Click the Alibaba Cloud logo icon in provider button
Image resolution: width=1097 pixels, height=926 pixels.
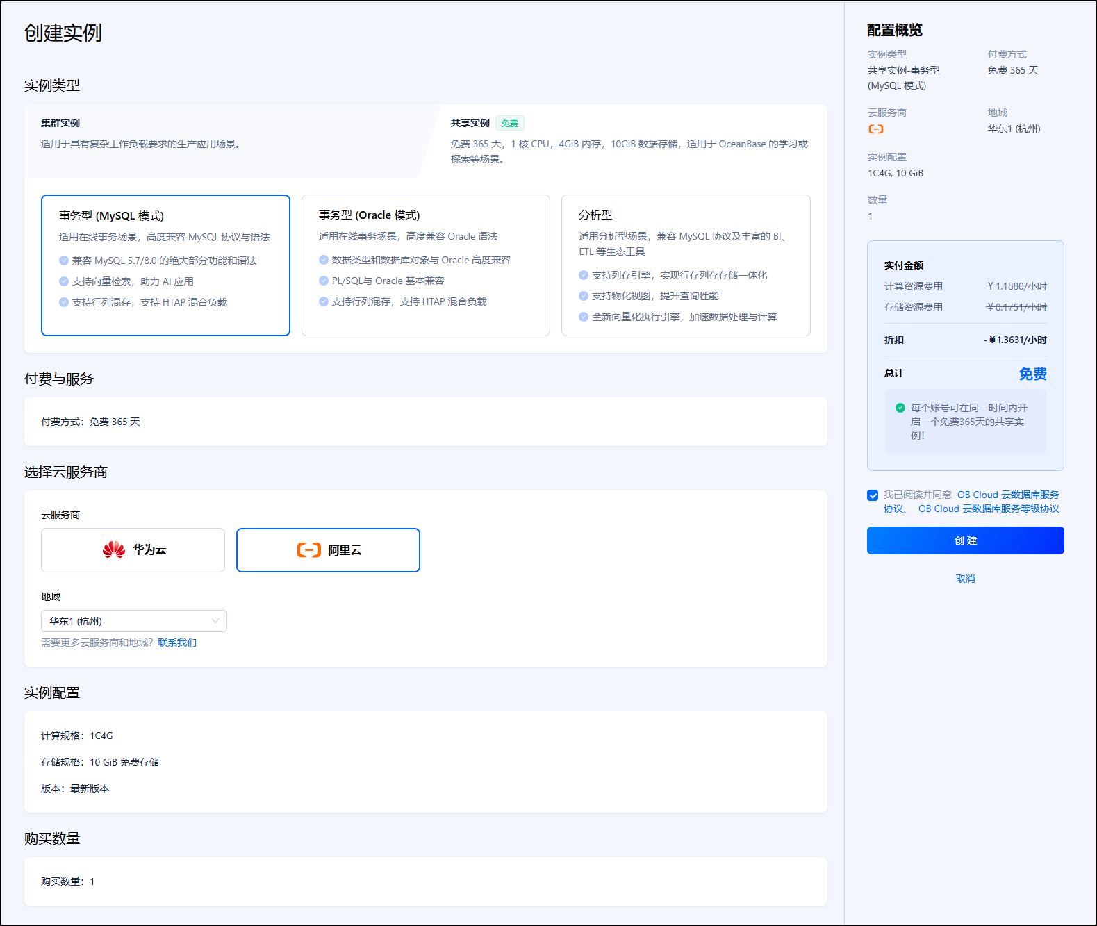(x=309, y=550)
